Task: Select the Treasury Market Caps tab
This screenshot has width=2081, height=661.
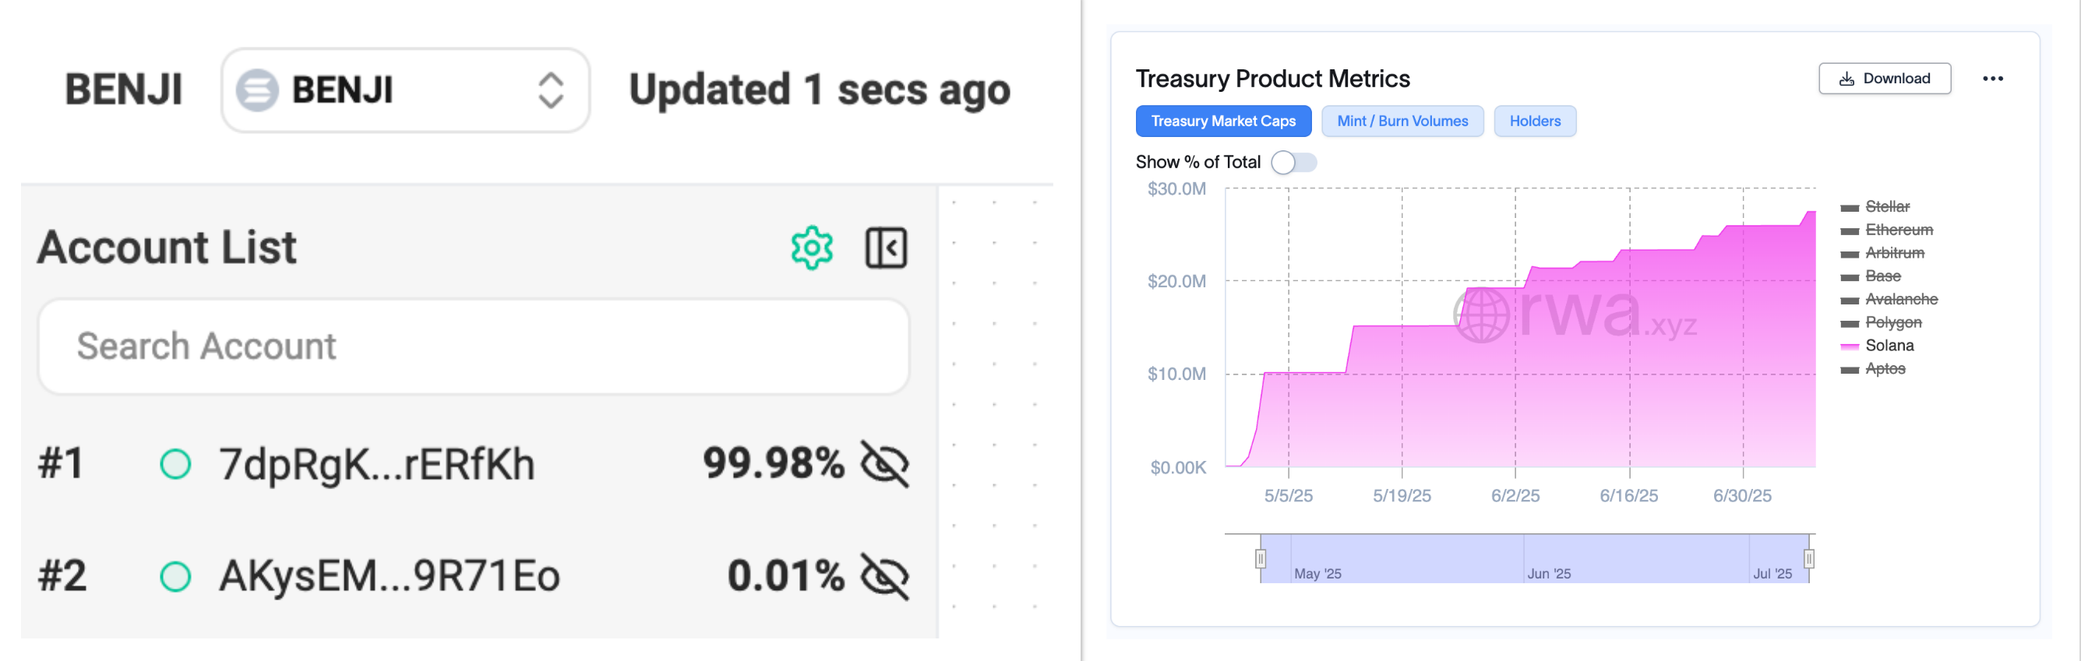Action: pos(1222,121)
